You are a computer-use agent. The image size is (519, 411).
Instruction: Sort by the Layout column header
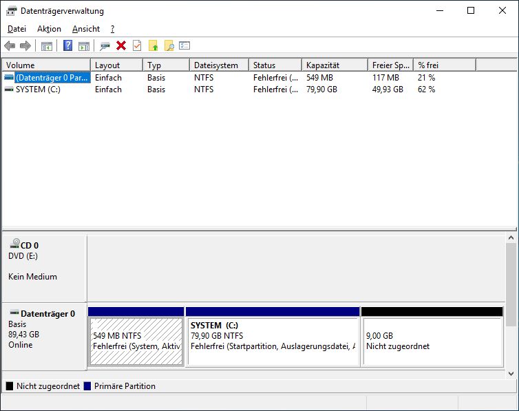click(x=116, y=65)
